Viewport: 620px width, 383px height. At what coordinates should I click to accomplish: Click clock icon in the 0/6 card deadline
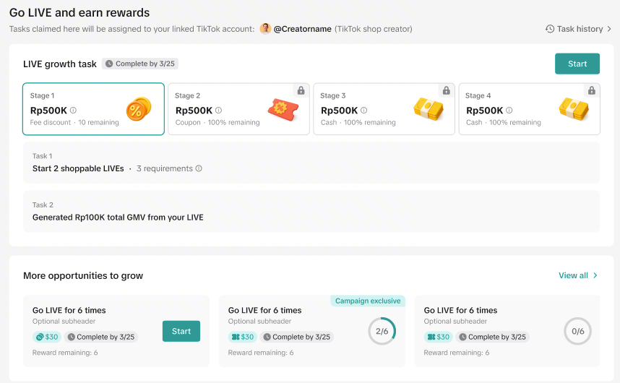click(x=462, y=337)
